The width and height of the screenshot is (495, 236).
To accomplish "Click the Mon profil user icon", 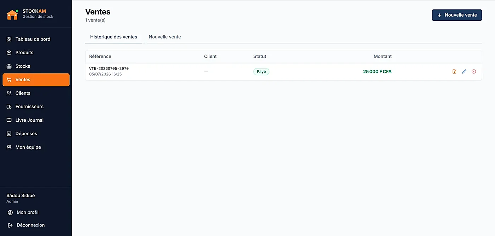I will tap(10, 212).
